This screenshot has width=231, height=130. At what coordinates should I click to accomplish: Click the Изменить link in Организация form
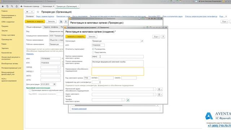(x=30, y=54)
